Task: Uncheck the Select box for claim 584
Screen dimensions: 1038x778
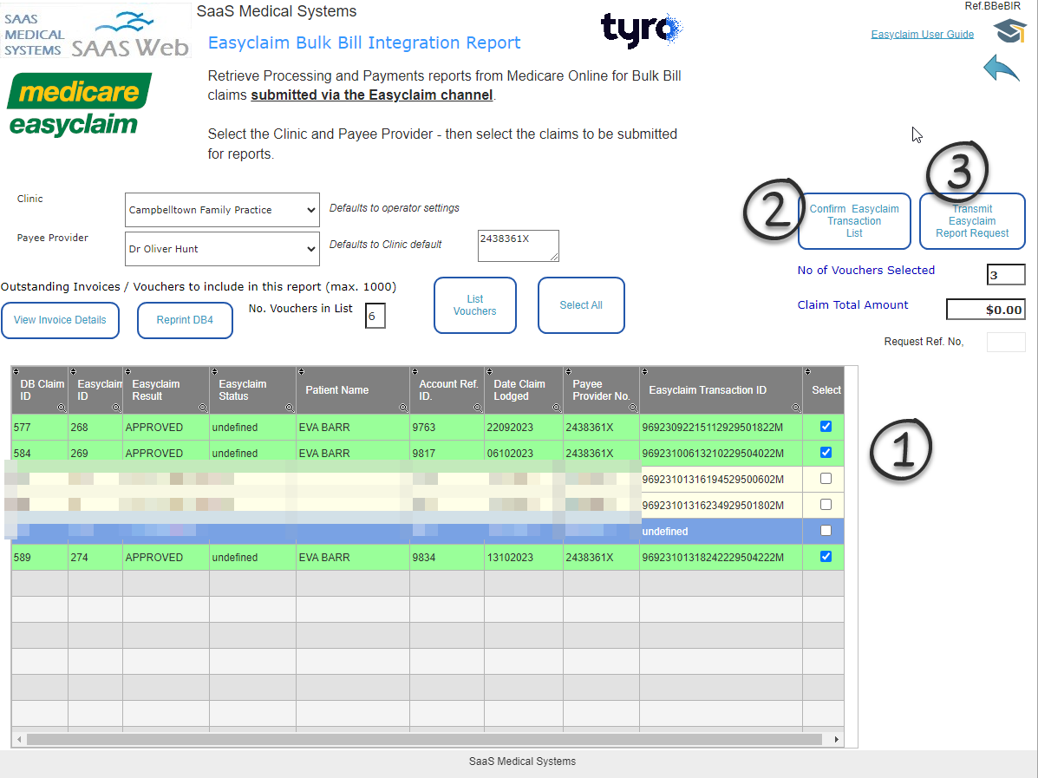Action: 826,452
